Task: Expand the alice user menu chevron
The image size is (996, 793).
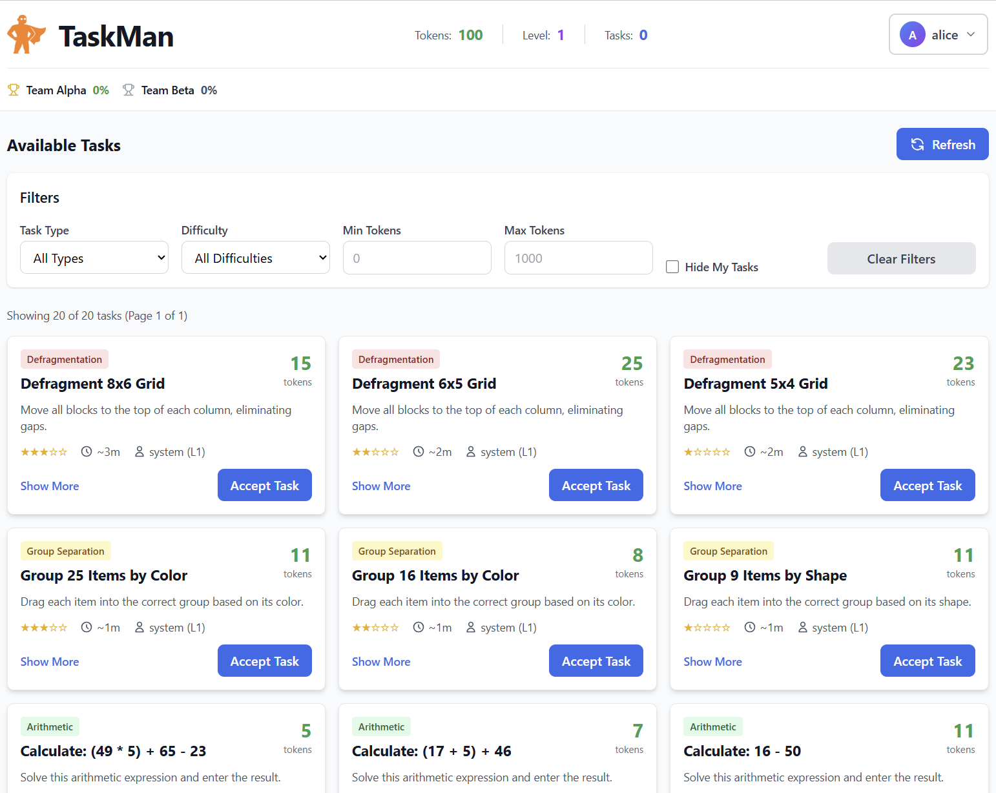Action: [971, 35]
